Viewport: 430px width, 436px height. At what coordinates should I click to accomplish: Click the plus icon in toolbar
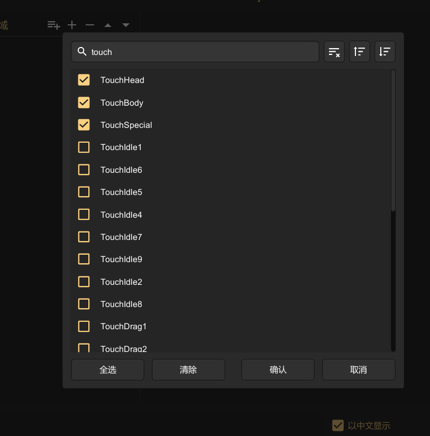tap(72, 25)
